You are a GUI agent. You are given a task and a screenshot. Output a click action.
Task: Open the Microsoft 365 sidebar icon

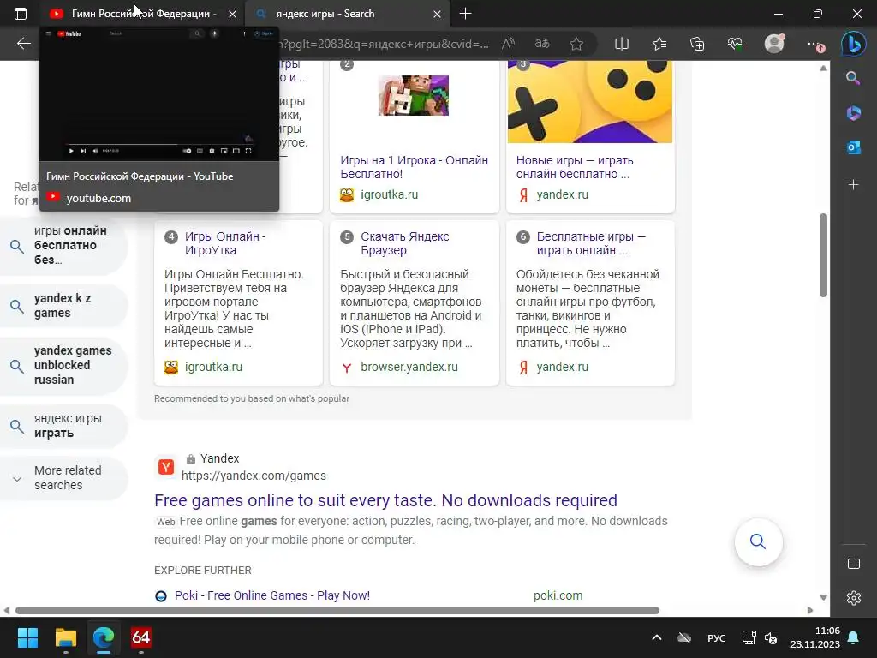(854, 112)
